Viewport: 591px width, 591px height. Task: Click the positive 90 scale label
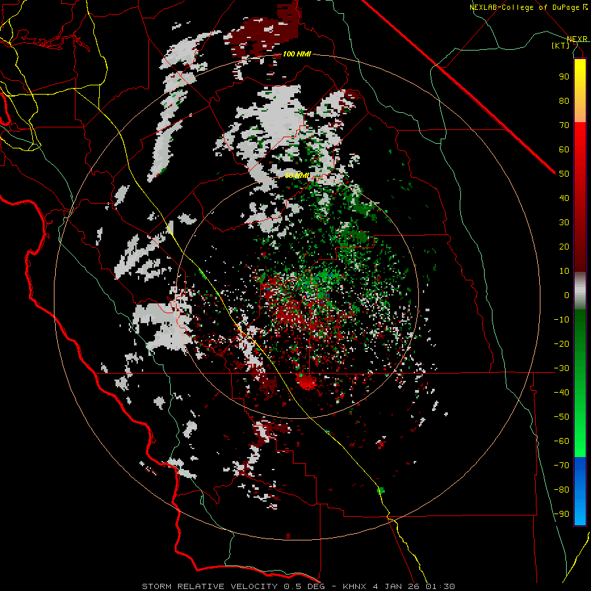coord(564,77)
